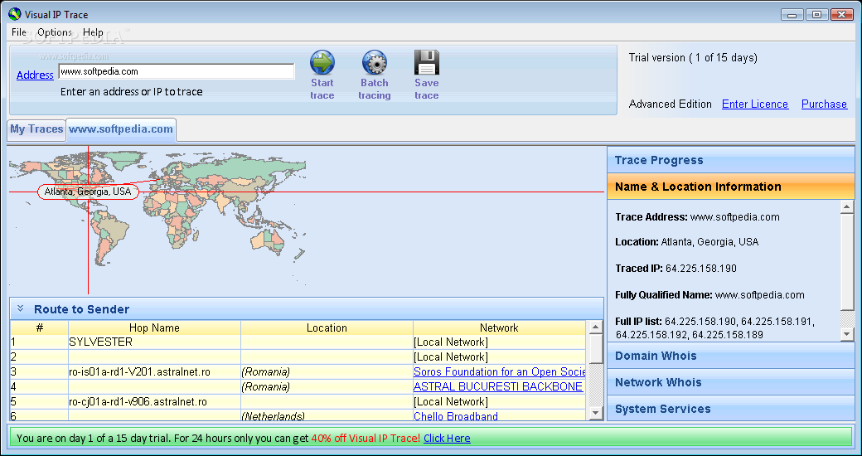This screenshot has height=456, width=862.
Task: Open ASTRAL BUCURESTI BACKBONE link
Action: tap(497, 386)
